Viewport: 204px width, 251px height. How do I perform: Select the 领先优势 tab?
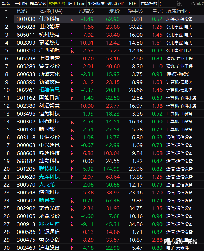coord(57,3)
